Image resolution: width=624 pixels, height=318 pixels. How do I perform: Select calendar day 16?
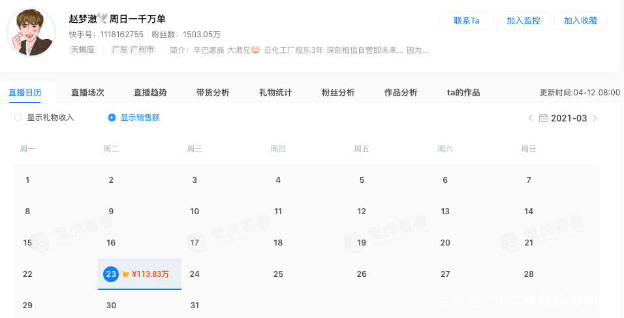tap(111, 243)
